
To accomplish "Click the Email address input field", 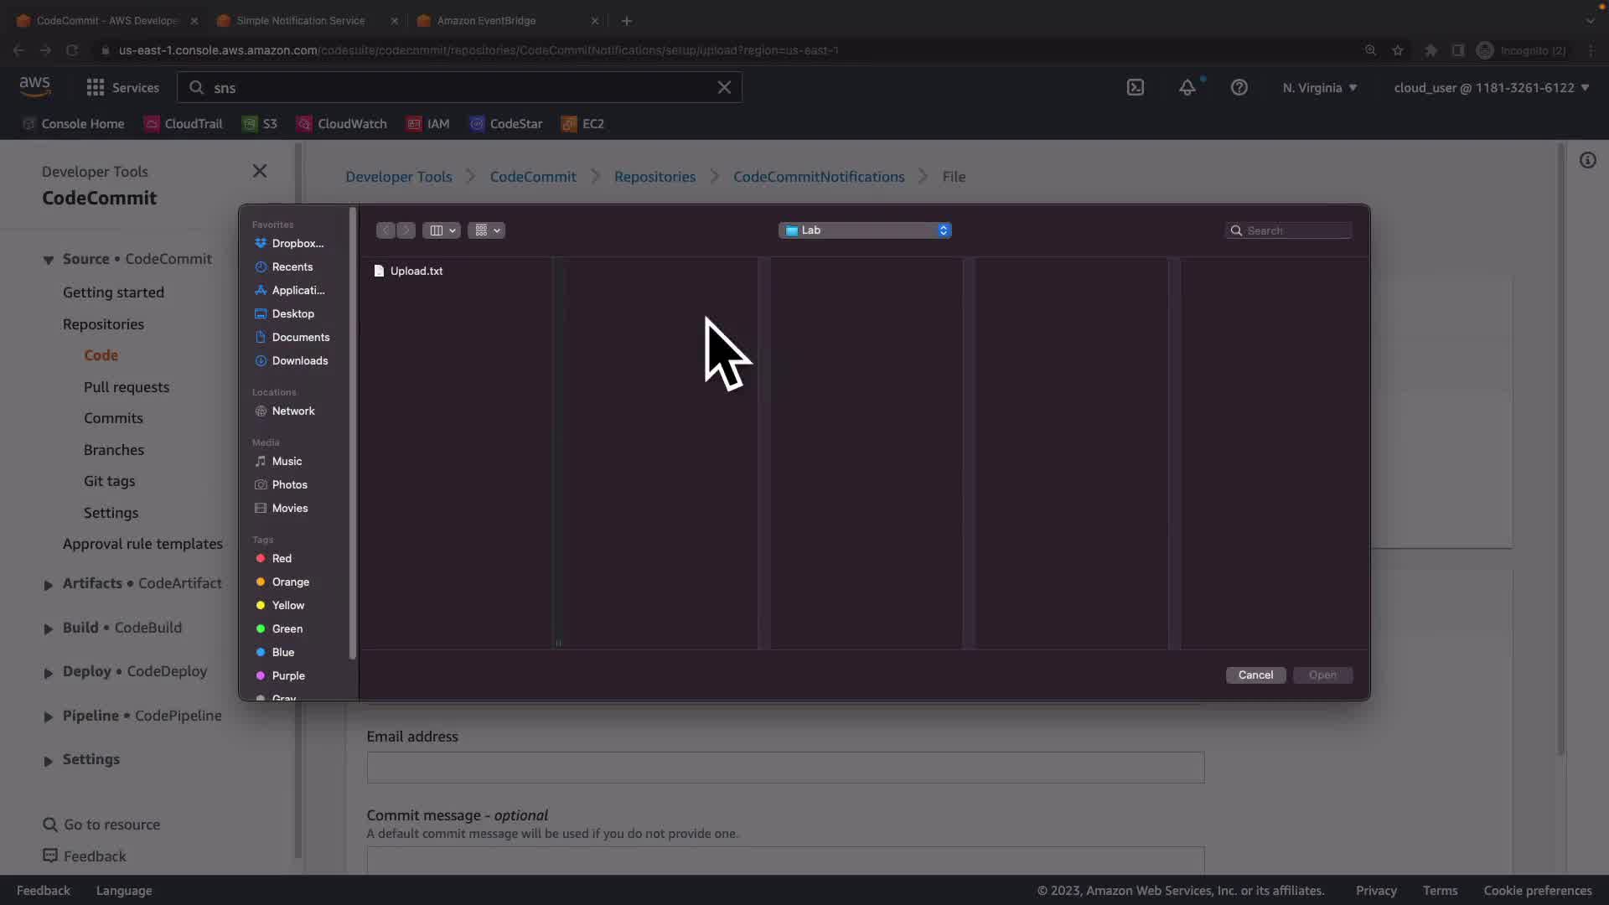I will (784, 767).
